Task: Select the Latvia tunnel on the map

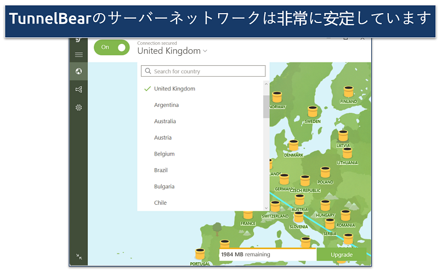Action: click(x=343, y=136)
